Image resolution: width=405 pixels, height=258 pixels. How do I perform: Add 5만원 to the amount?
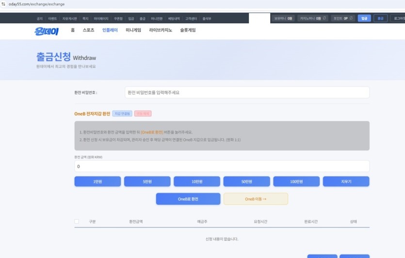pos(147,181)
